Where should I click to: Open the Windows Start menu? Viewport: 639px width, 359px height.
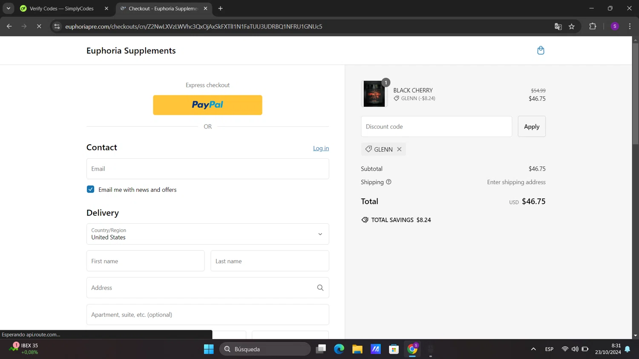tap(209, 349)
